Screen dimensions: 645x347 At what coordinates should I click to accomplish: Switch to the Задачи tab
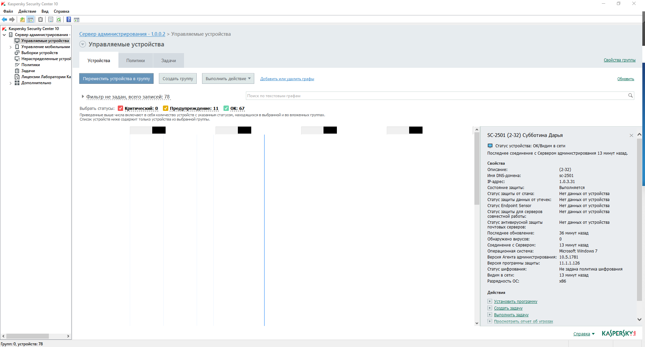(x=169, y=60)
